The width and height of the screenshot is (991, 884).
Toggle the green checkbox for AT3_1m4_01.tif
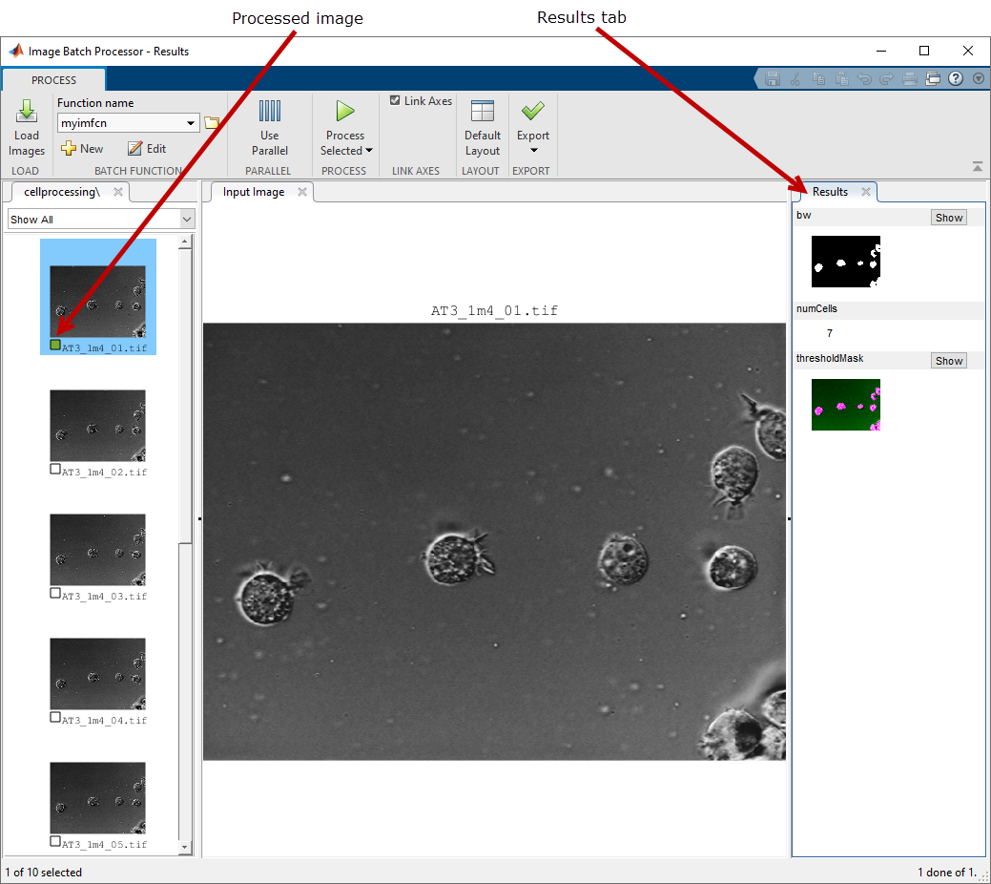[55, 345]
